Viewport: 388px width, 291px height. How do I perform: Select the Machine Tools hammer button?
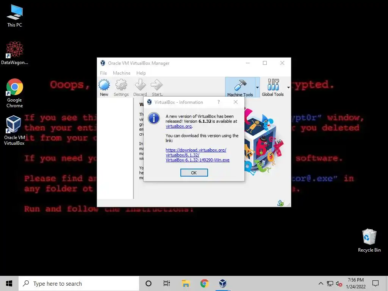[x=240, y=88]
